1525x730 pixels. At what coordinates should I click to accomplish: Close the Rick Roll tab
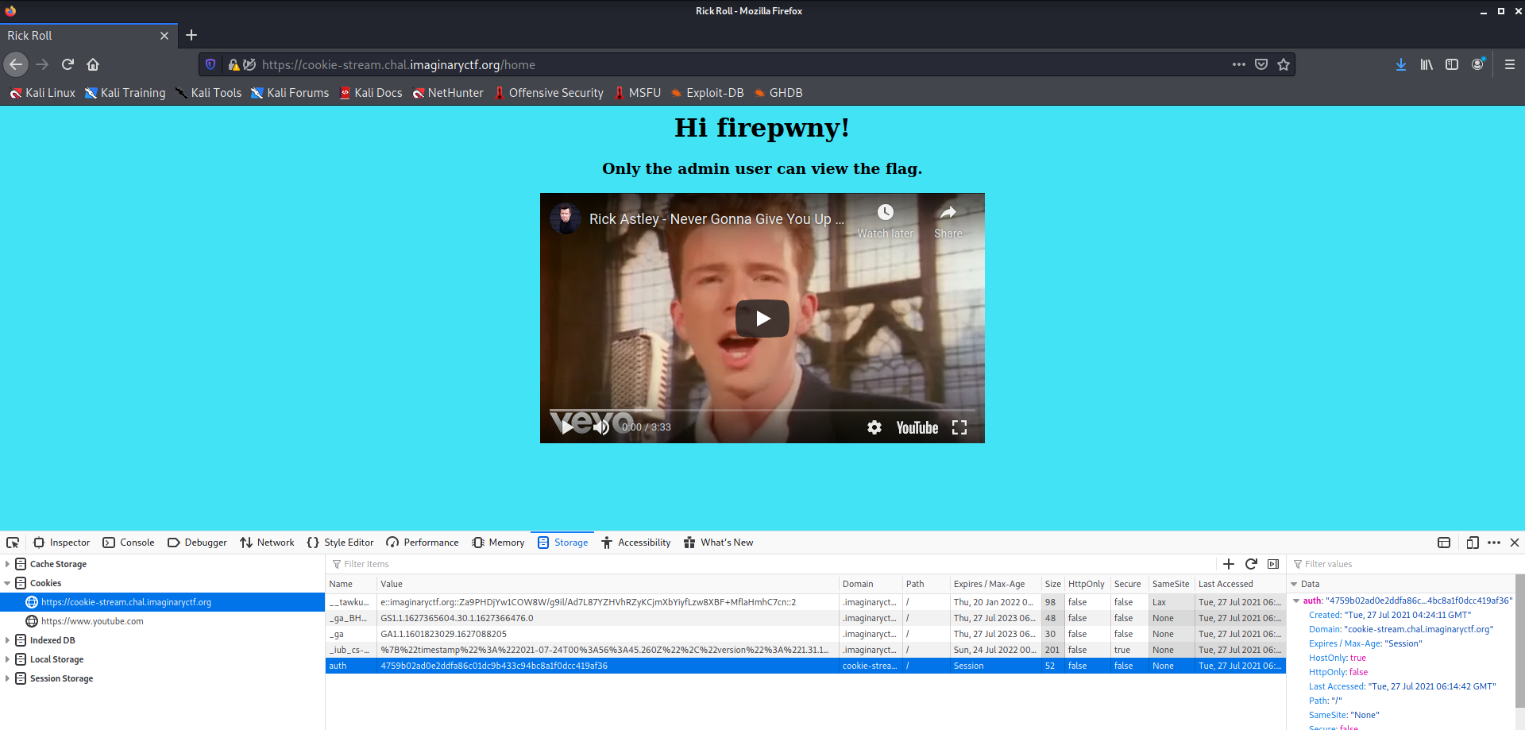tap(164, 36)
